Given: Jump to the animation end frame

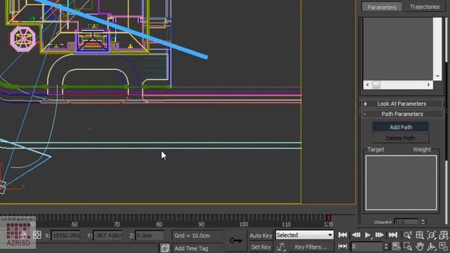Looking at the screenshot, I should (393, 235).
